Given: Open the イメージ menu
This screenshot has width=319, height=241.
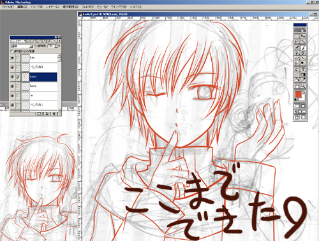Looking at the screenshot, I should click(36, 7).
